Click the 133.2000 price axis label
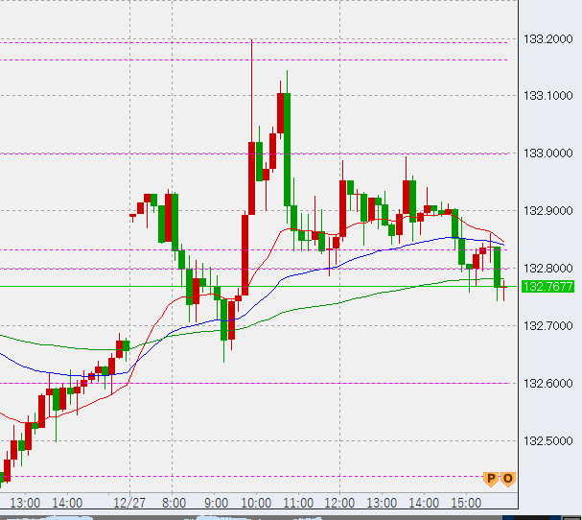The height and width of the screenshot is (520, 582). coord(547,39)
